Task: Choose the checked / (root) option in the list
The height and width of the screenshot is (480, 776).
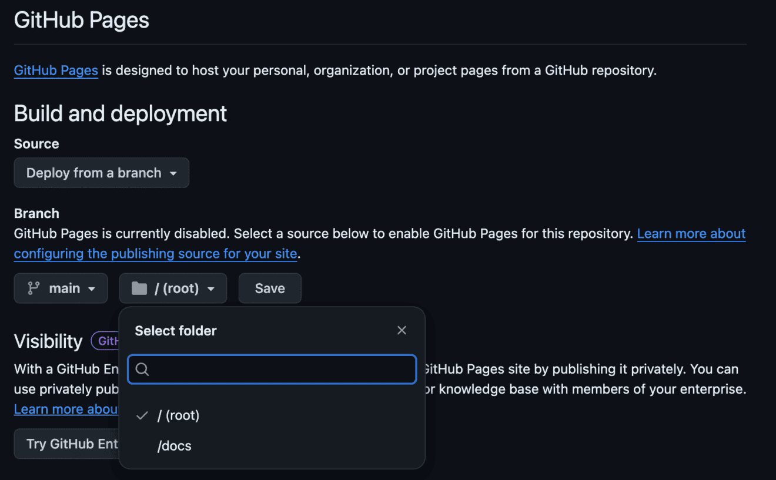Action: coord(272,415)
